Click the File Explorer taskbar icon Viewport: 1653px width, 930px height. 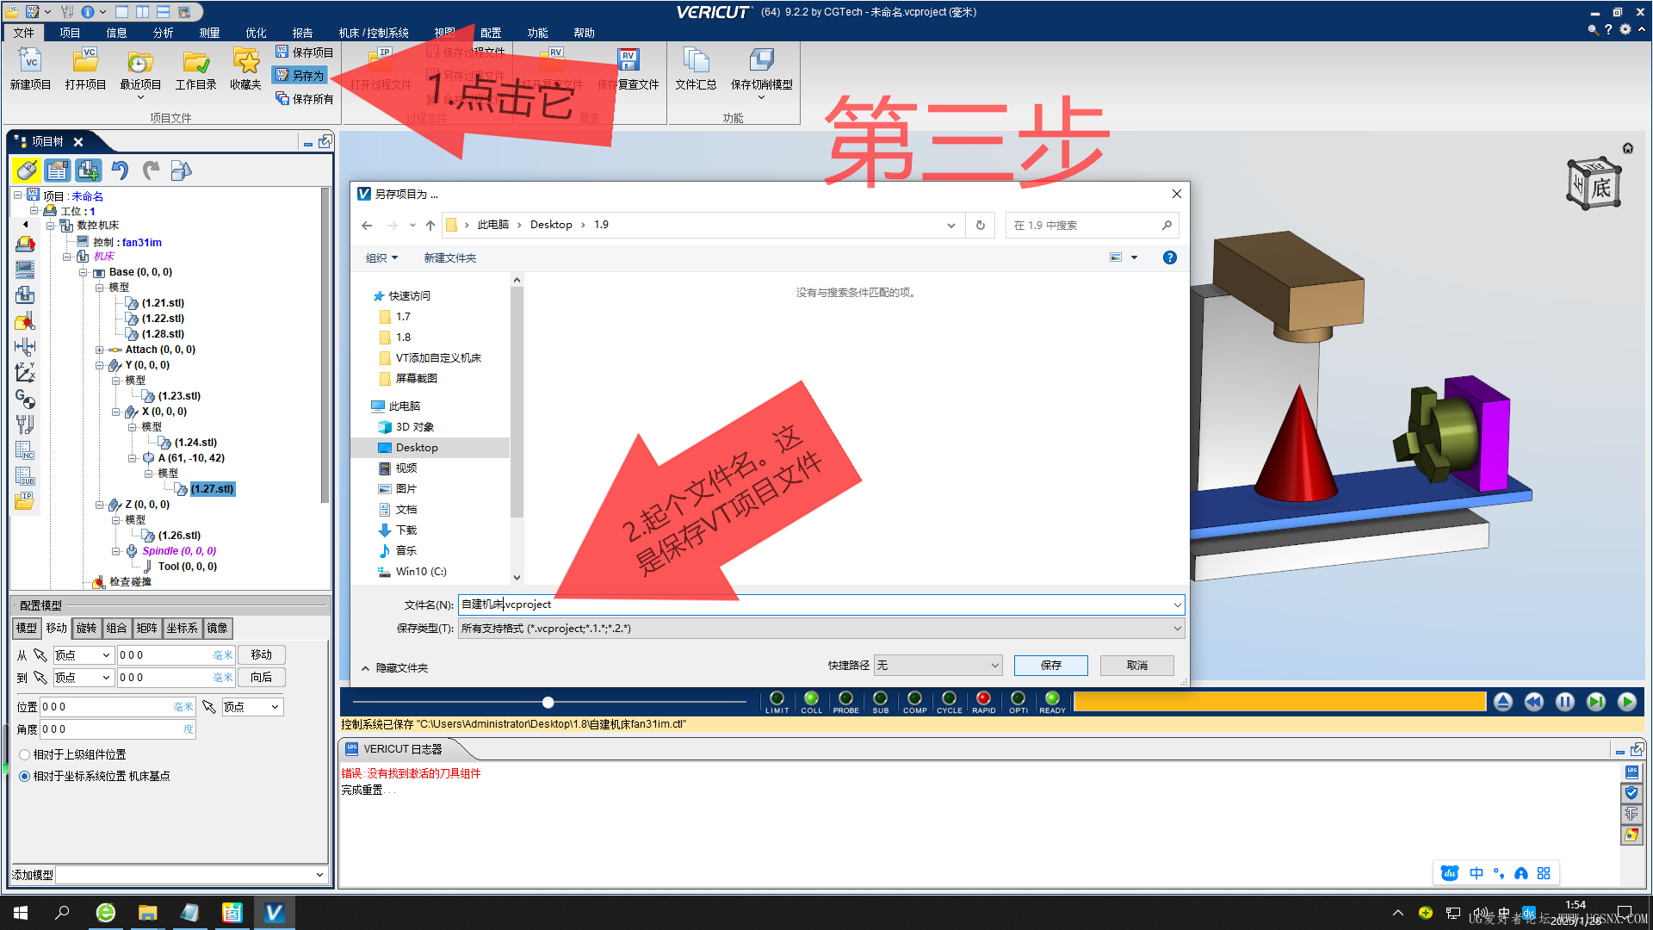pyautogui.click(x=147, y=913)
